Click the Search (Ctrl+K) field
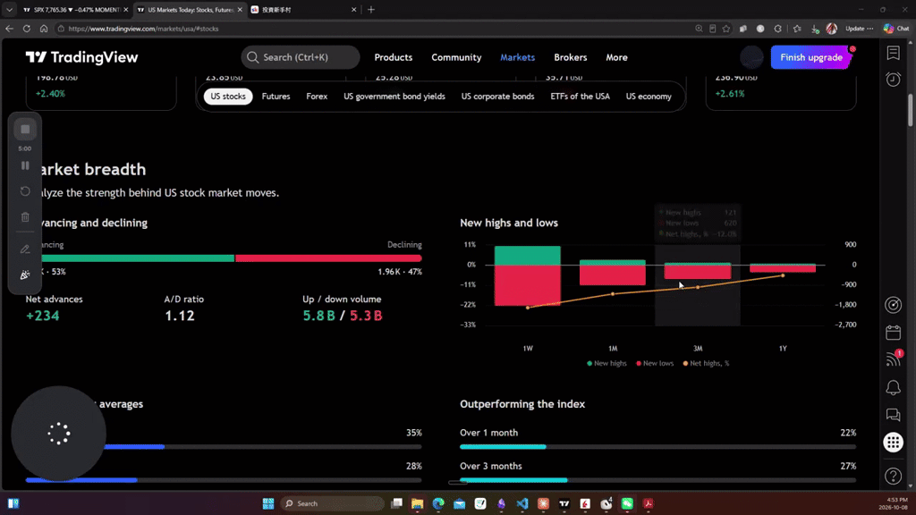This screenshot has height=515, width=916. (x=301, y=57)
